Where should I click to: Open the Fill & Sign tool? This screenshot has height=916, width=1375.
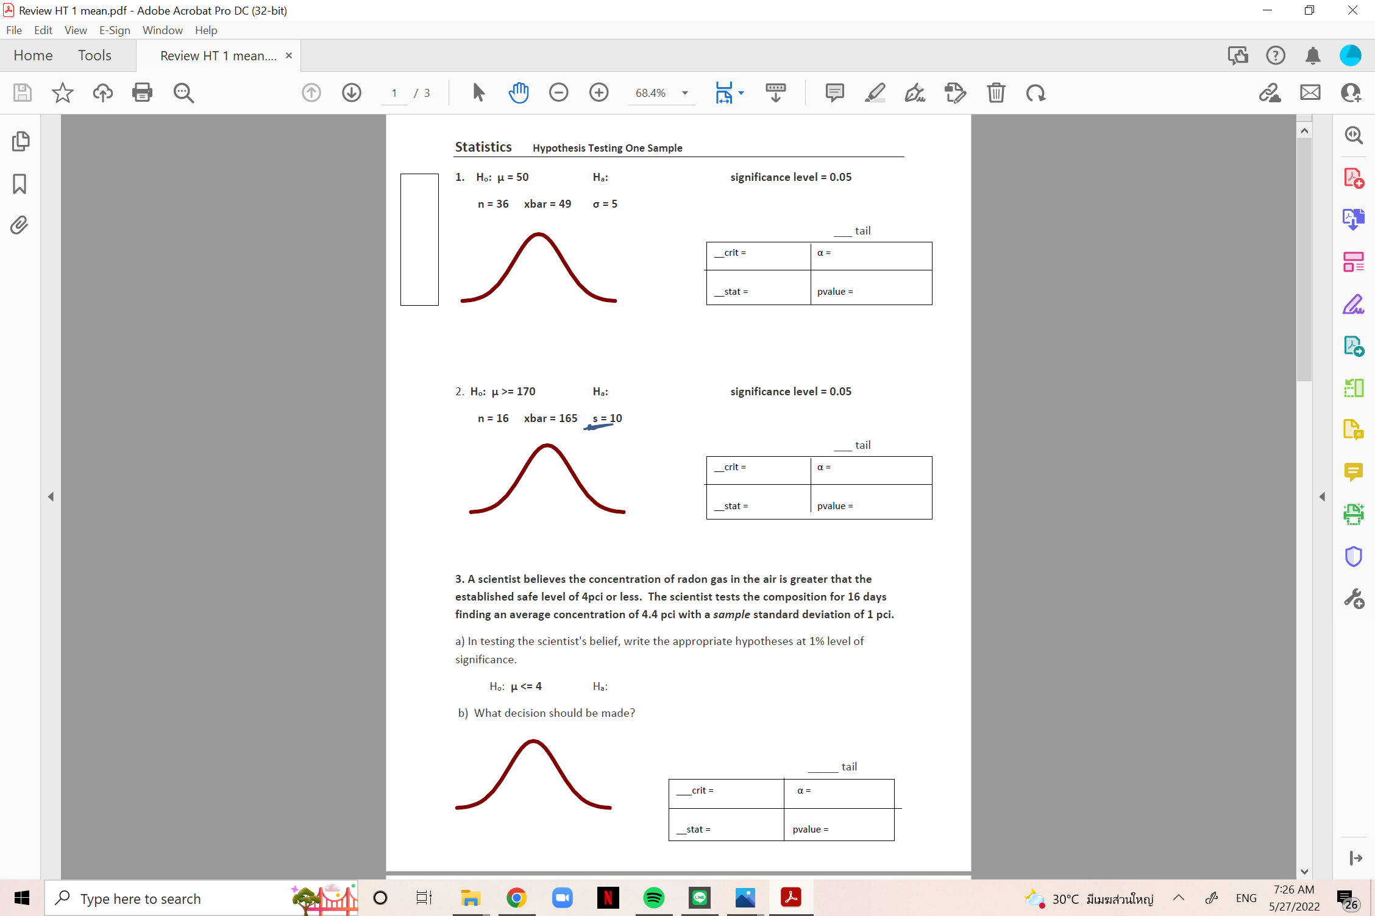(x=915, y=93)
